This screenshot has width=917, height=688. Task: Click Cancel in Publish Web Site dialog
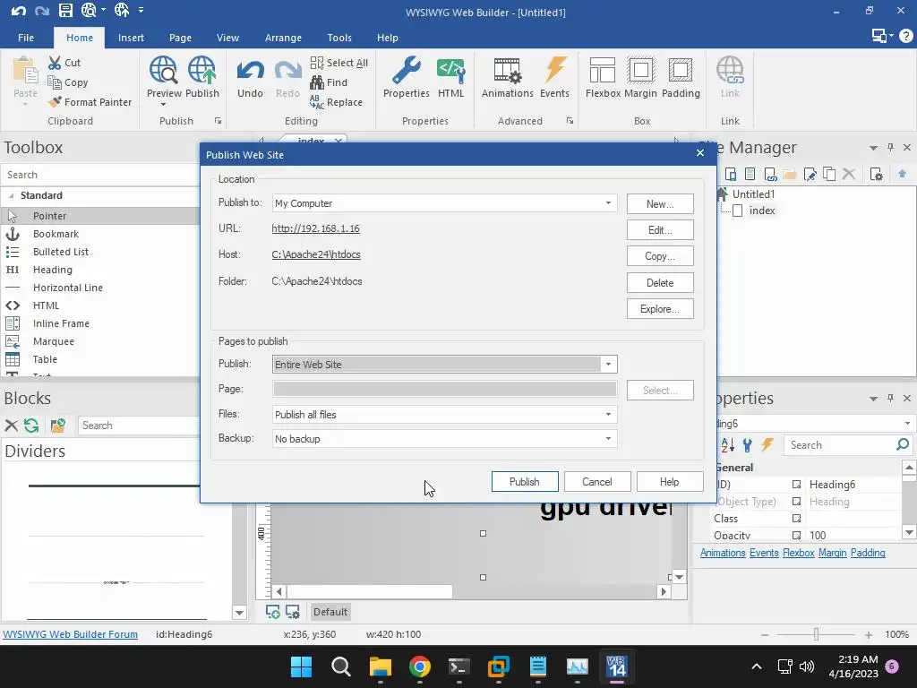click(597, 481)
